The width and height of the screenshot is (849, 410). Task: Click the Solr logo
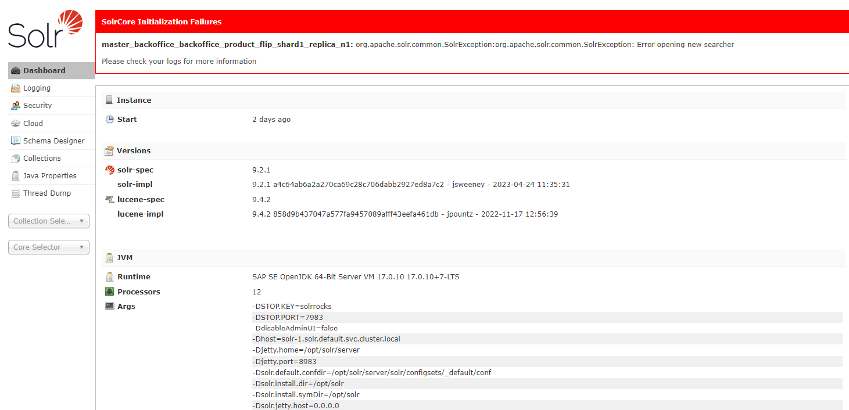click(x=45, y=28)
